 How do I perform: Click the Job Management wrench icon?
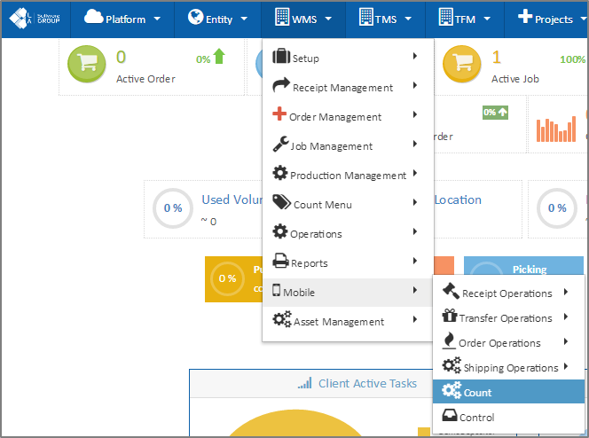coord(280,144)
